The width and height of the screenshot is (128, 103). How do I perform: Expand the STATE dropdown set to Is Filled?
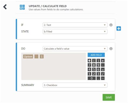point(75,32)
